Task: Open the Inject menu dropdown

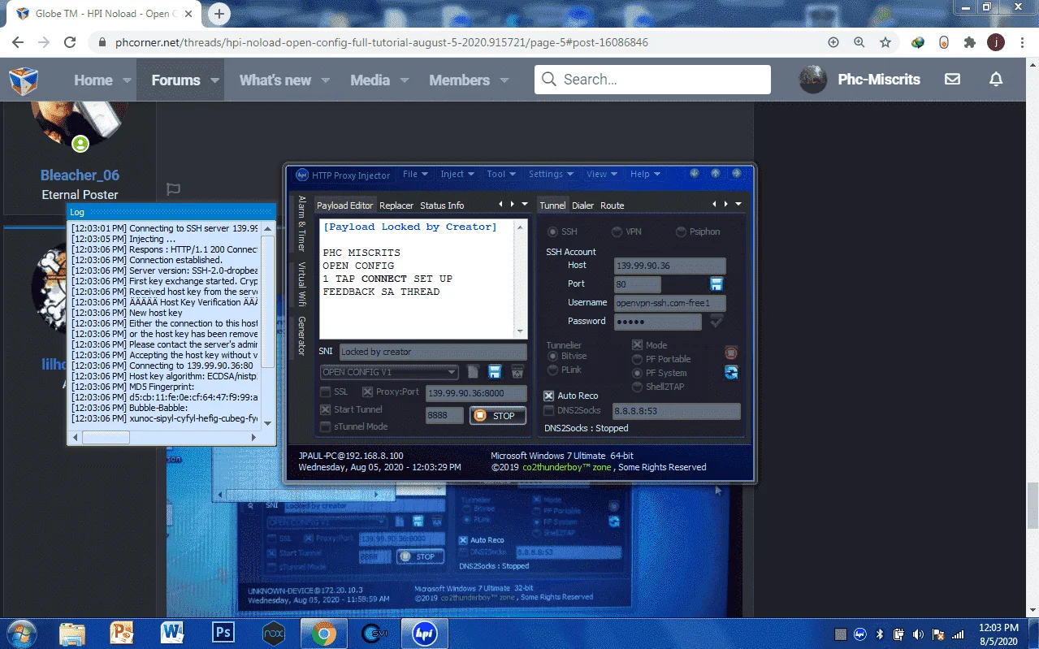Action: point(457,175)
